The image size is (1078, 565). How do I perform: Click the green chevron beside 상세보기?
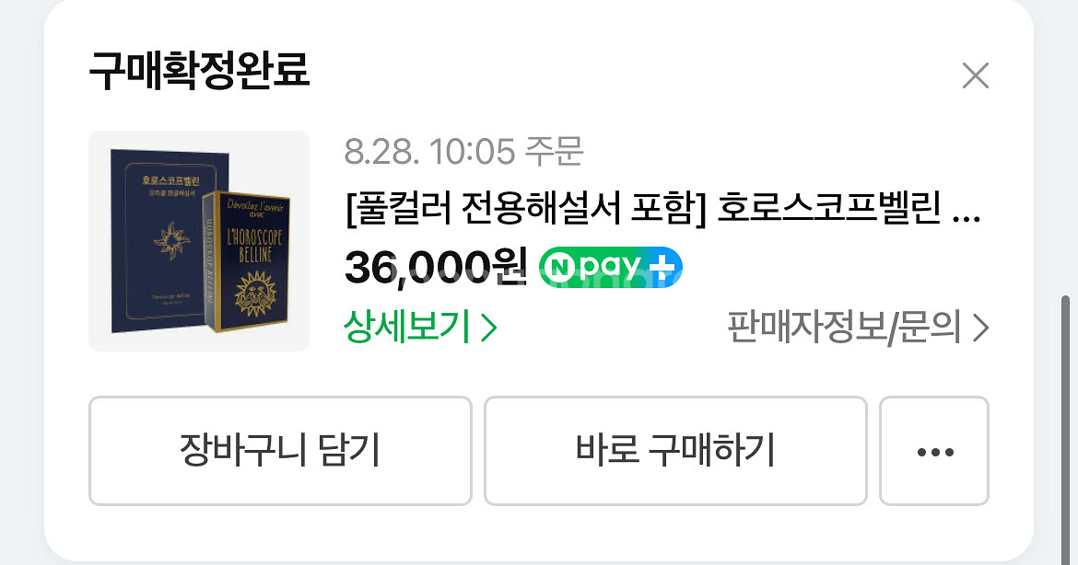click(489, 328)
